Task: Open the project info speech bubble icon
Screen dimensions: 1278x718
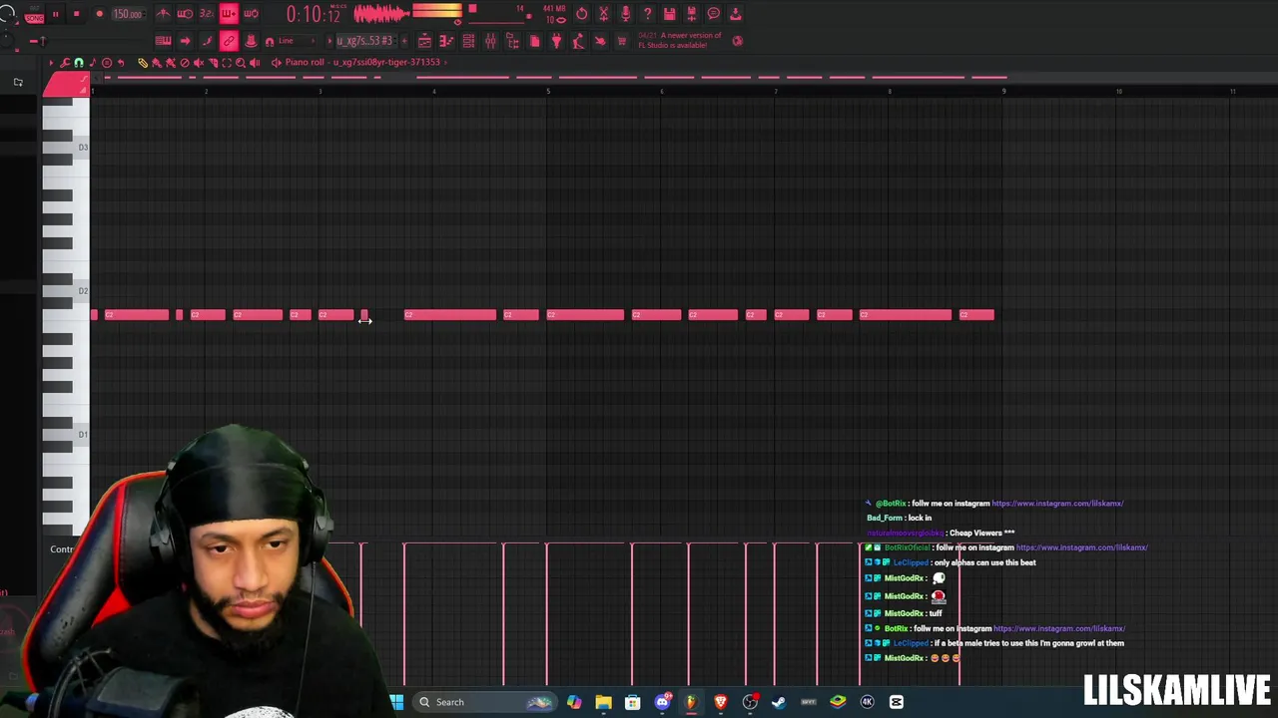Action: coord(714,14)
